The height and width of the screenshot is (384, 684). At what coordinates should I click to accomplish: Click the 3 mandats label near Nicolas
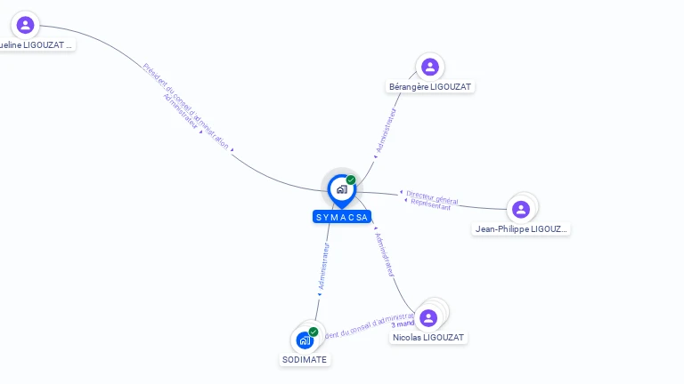[x=403, y=324]
